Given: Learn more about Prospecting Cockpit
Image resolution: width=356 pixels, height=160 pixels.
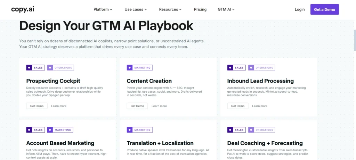Looking at the screenshot, I should [x=58, y=106].
